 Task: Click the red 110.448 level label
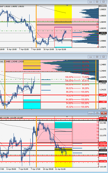pos(103,156)
